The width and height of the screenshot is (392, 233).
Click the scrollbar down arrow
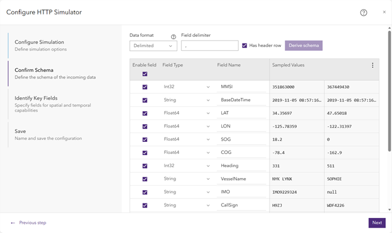click(390, 209)
